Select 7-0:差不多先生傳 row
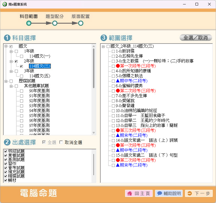The image size is (216, 203). [131, 96]
